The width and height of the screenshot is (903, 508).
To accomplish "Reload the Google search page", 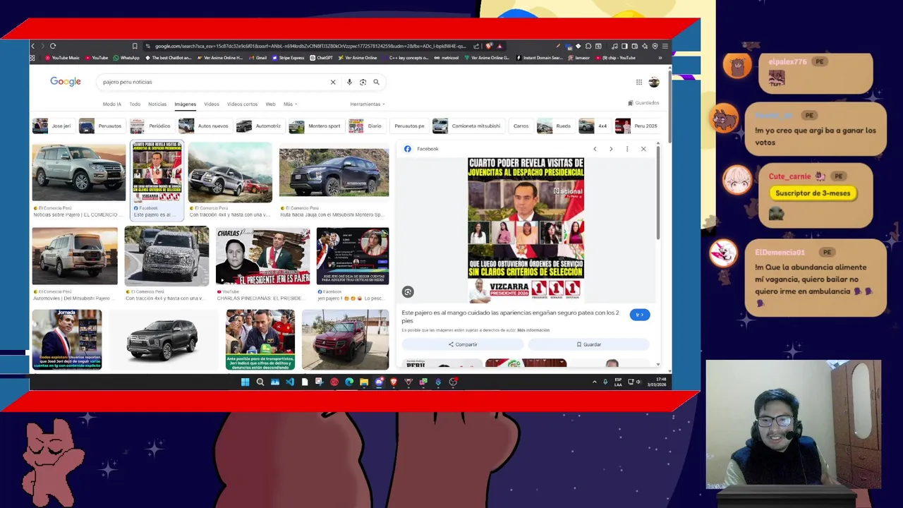I will [52, 46].
